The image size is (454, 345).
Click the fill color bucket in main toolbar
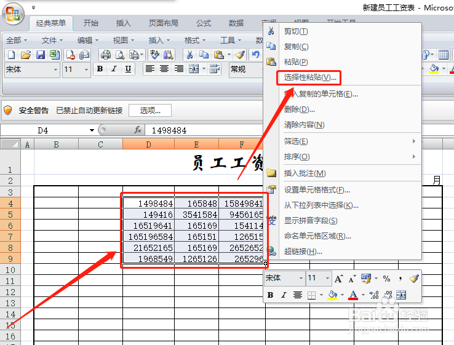tap(434, 69)
